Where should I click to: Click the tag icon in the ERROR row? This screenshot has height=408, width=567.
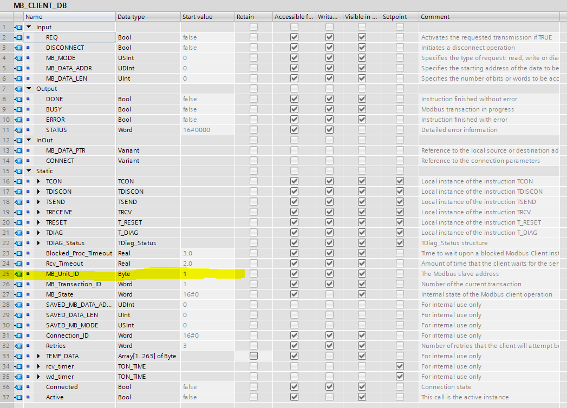click(x=18, y=120)
